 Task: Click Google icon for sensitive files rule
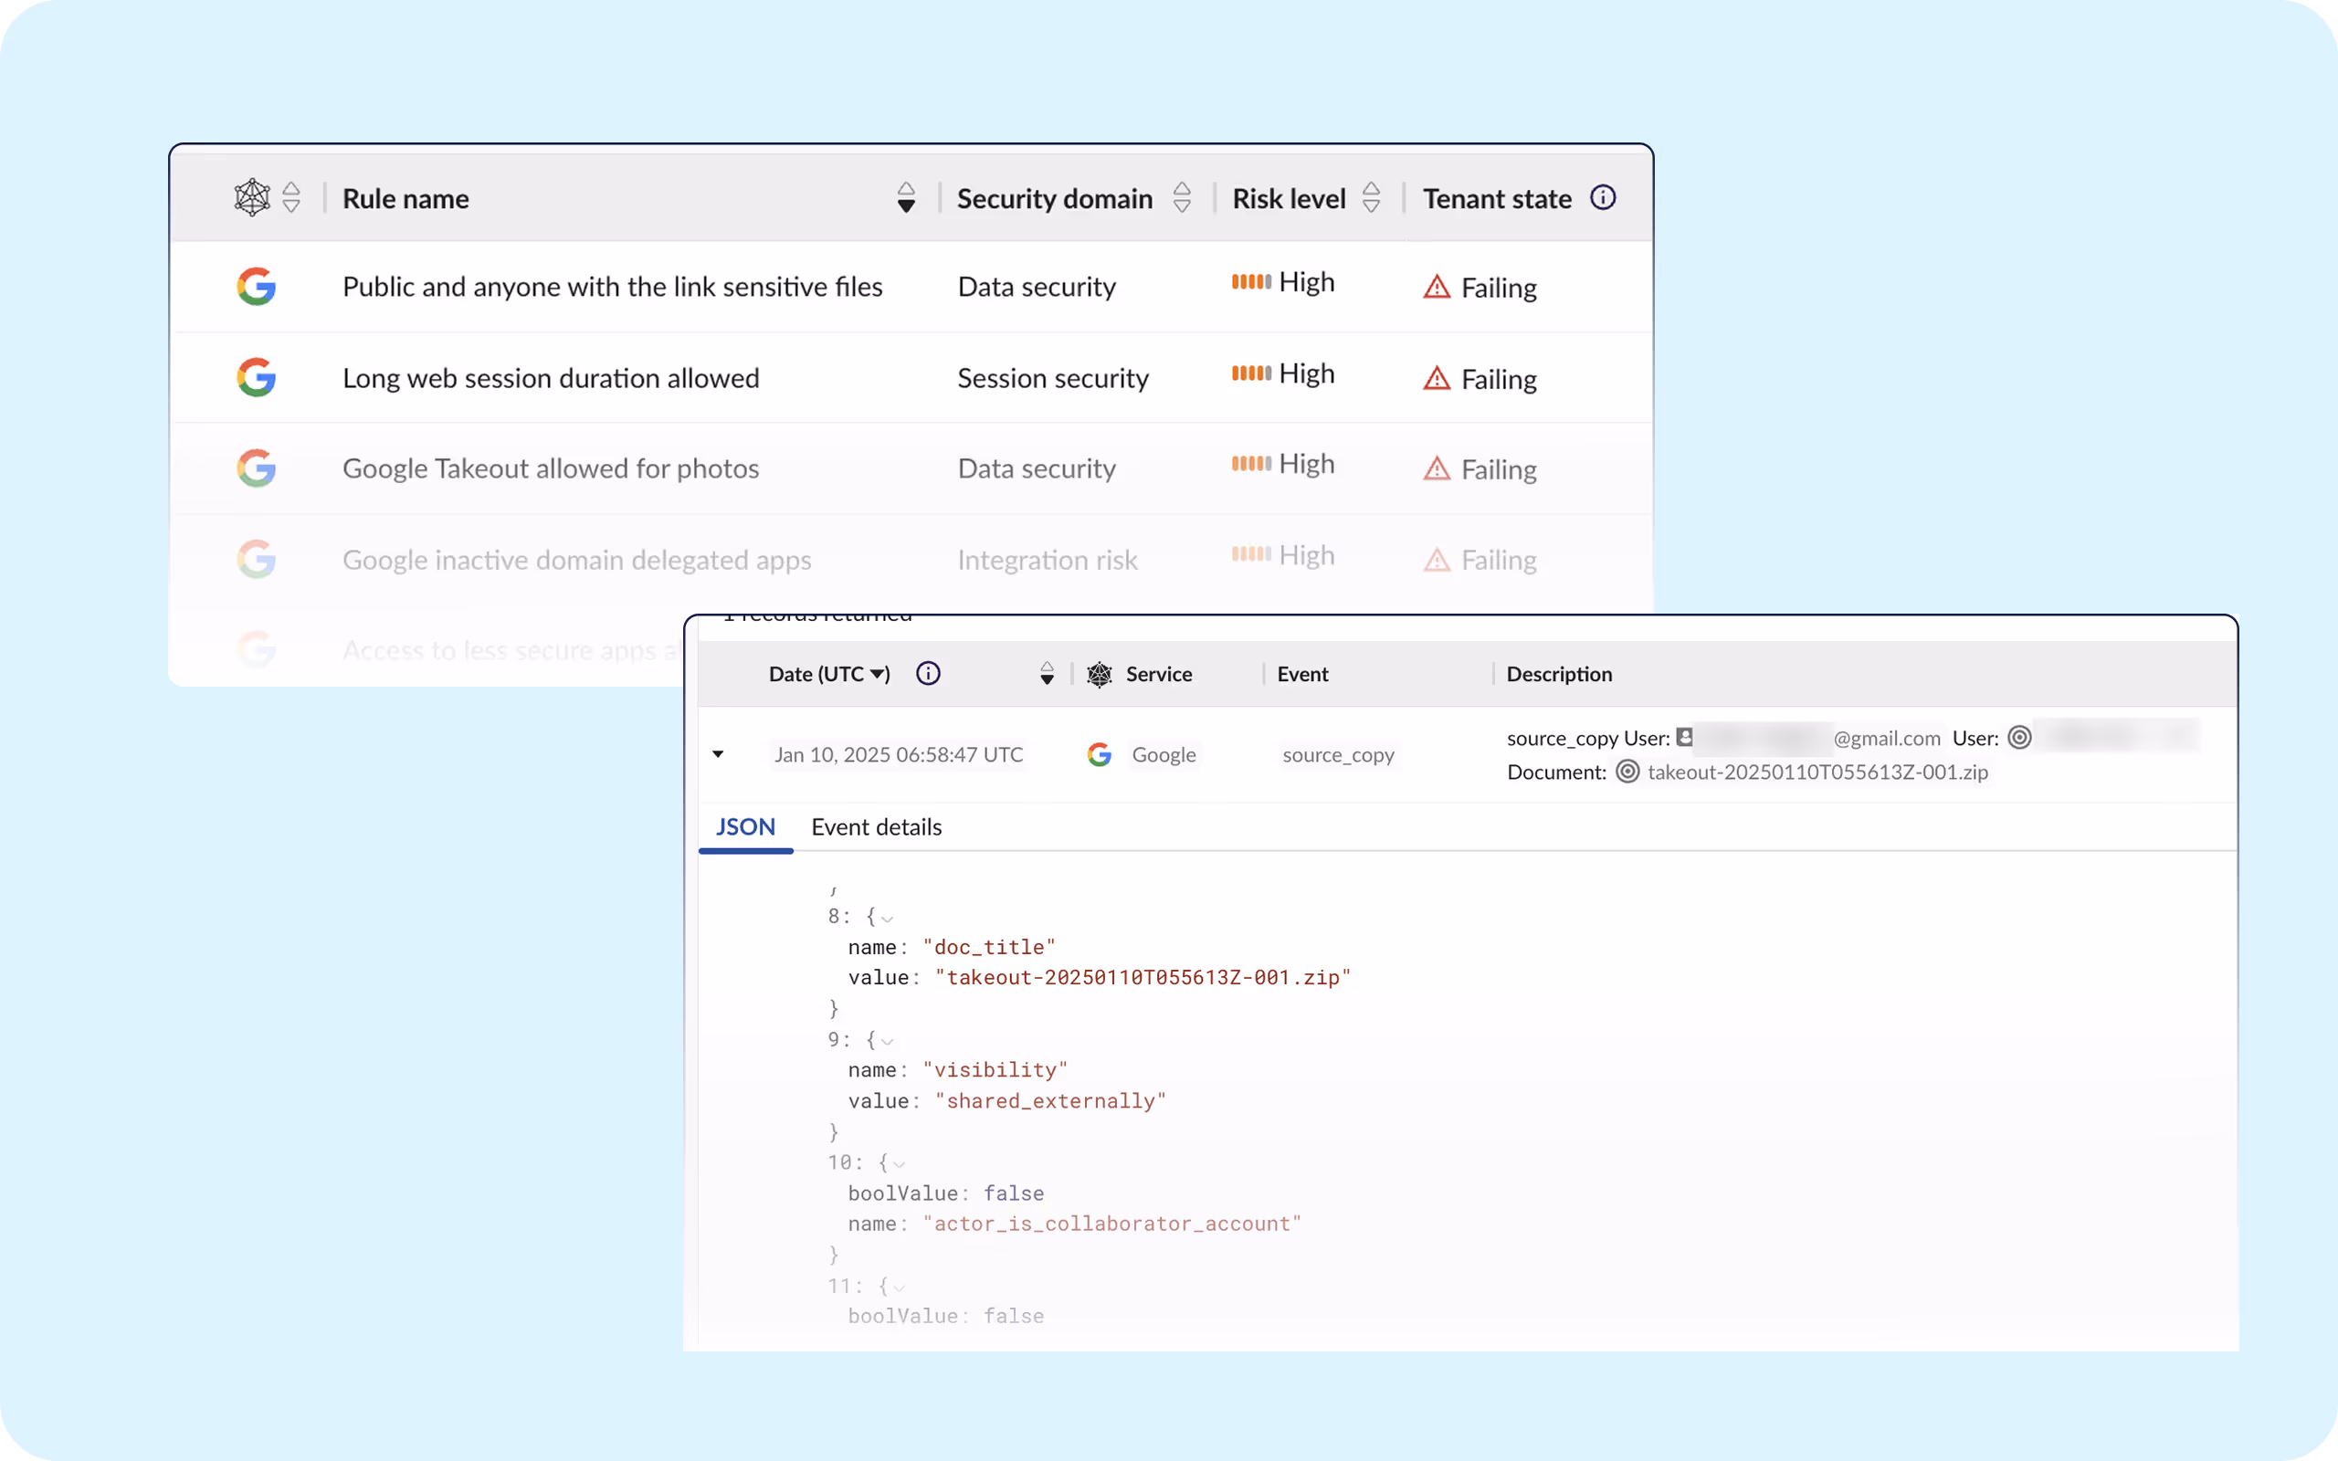pyautogui.click(x=256, y=287)
